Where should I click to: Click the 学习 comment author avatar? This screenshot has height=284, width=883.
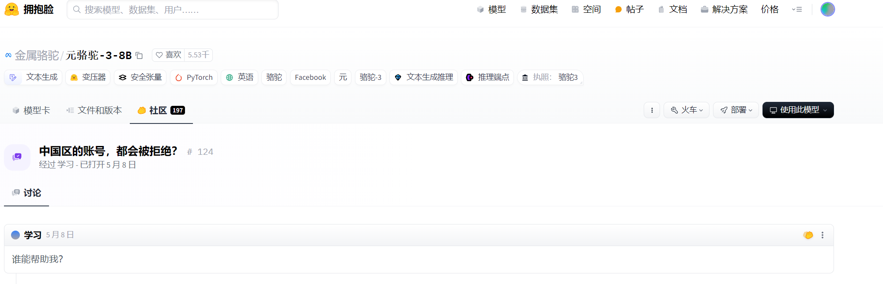click(x=15, y=235)
